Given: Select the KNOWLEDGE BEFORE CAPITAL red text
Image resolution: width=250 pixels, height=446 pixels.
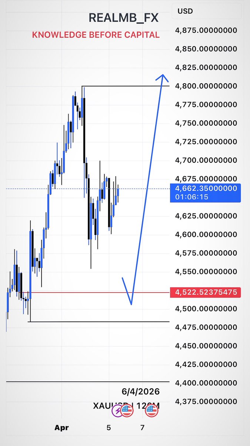Looking at the screenshot, I should (96, 35).
